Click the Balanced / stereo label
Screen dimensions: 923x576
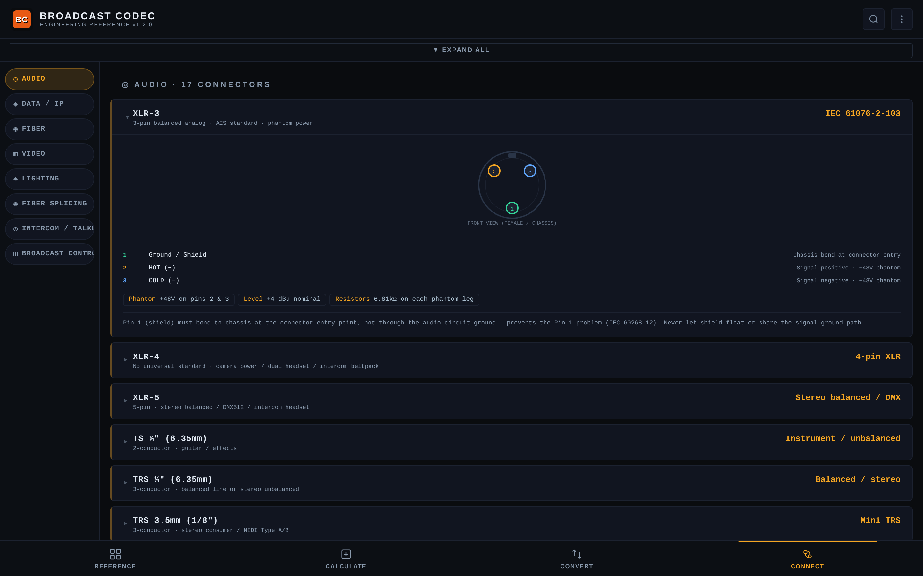tap(858, 480)
